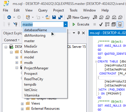The image size is (126, 112).
Task: Open a new DMX query
Action: 108,17
